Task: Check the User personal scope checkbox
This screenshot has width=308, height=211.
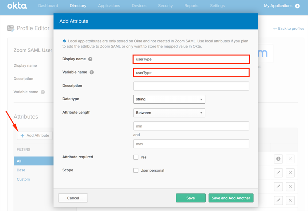Action: click(x=136, y=170)
